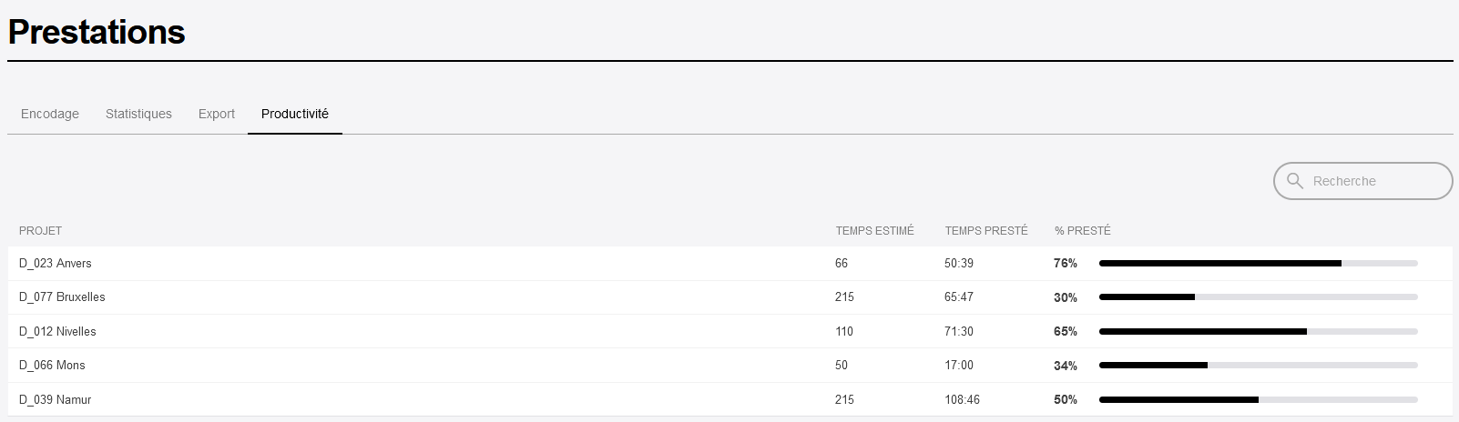The image size is (1459, 422).
Task: Select the Productivité tab
Action: tap(295, 114)
